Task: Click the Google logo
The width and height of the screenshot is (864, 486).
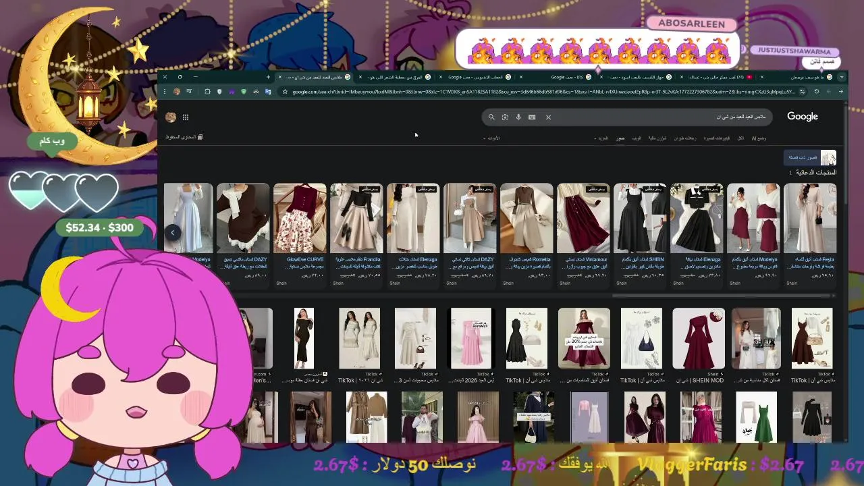Action: tap(803, 116)
